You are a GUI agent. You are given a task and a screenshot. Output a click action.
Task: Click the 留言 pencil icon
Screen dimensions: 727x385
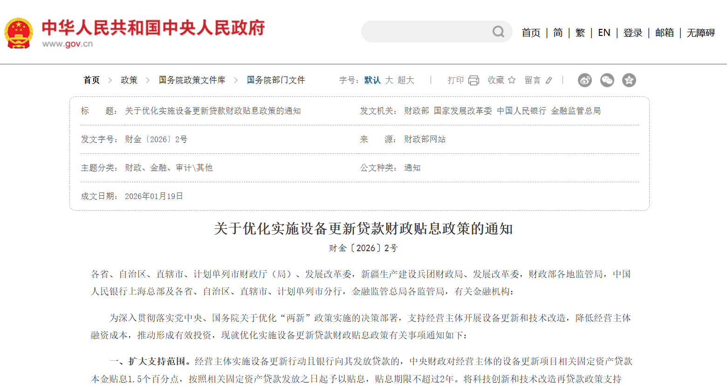[549, 80]
